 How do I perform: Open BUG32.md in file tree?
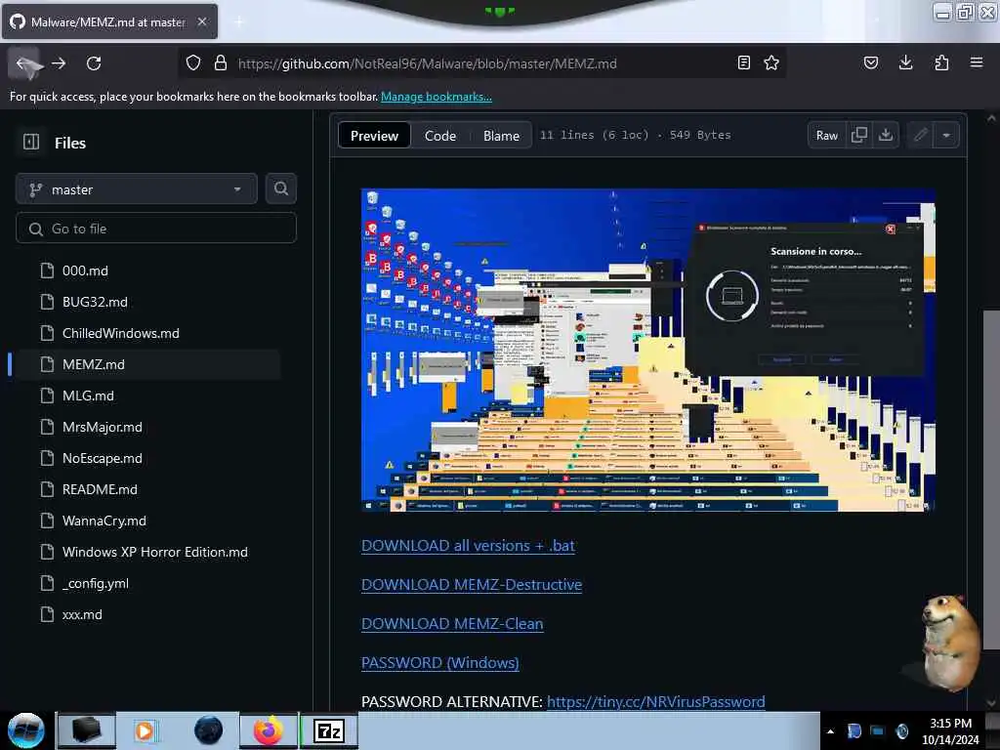[95, 302]
